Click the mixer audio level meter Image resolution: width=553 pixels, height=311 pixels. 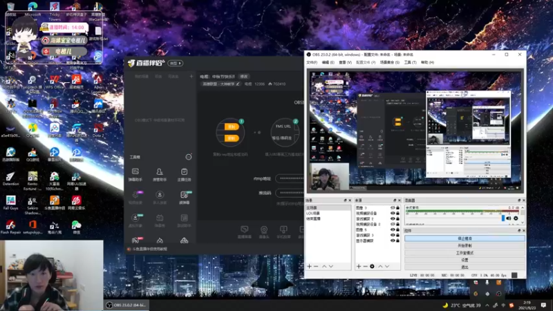point(462,212)
